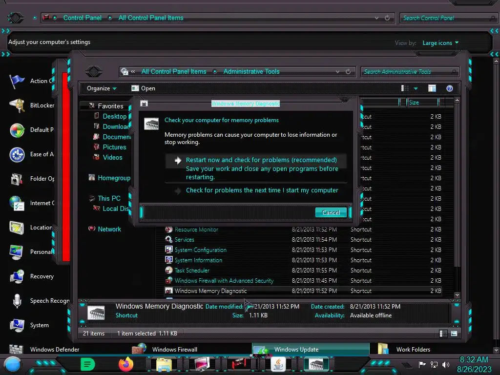This screenshot has height=375, width=500.
Task: Choose Check for problems next time I start
Action: [x=256, y=190]
